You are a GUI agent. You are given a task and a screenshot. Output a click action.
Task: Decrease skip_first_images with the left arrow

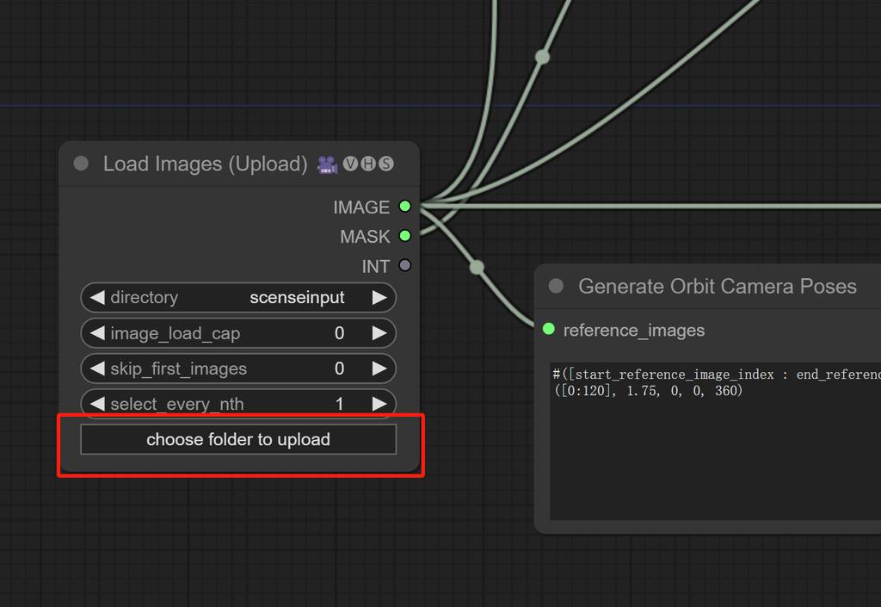[97, 369]
